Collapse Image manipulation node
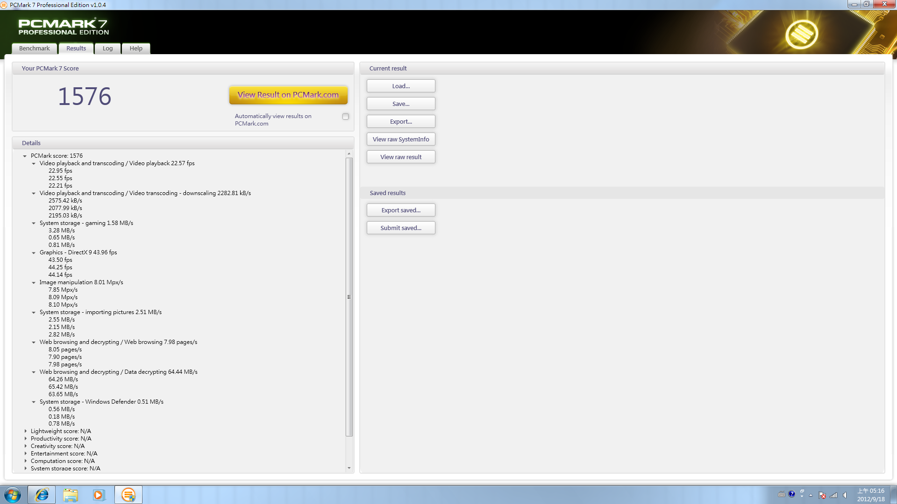 click(x=34, y=282)
